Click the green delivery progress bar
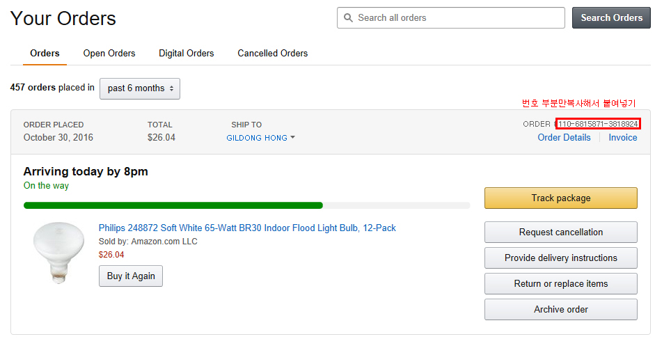The image size is (655, 339). click(173, 205)
